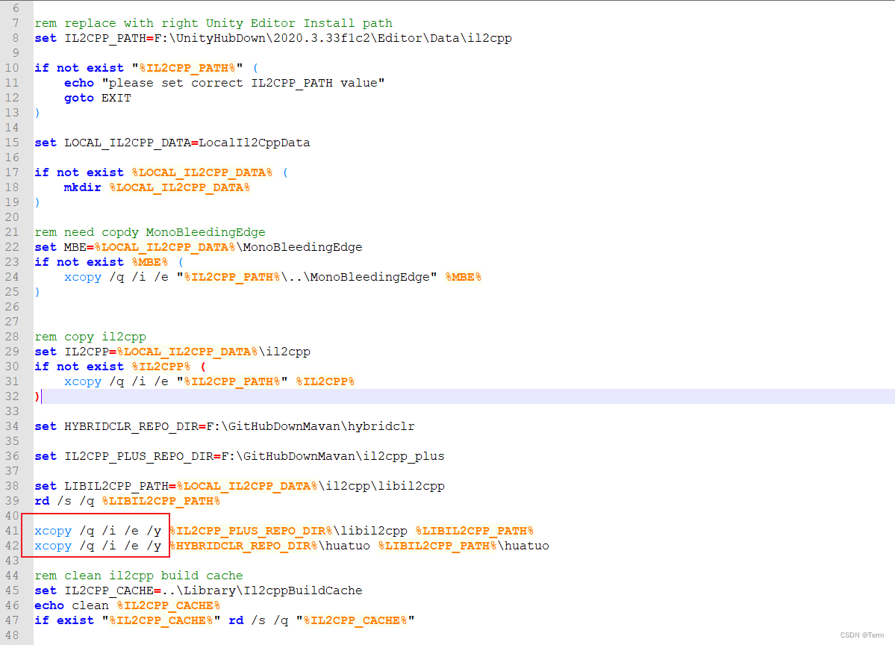The width and height of the screenshot is (895, 645).
Task: Click the comment 'rem clean il2cpp build cache'
Action: pos(139,576)
